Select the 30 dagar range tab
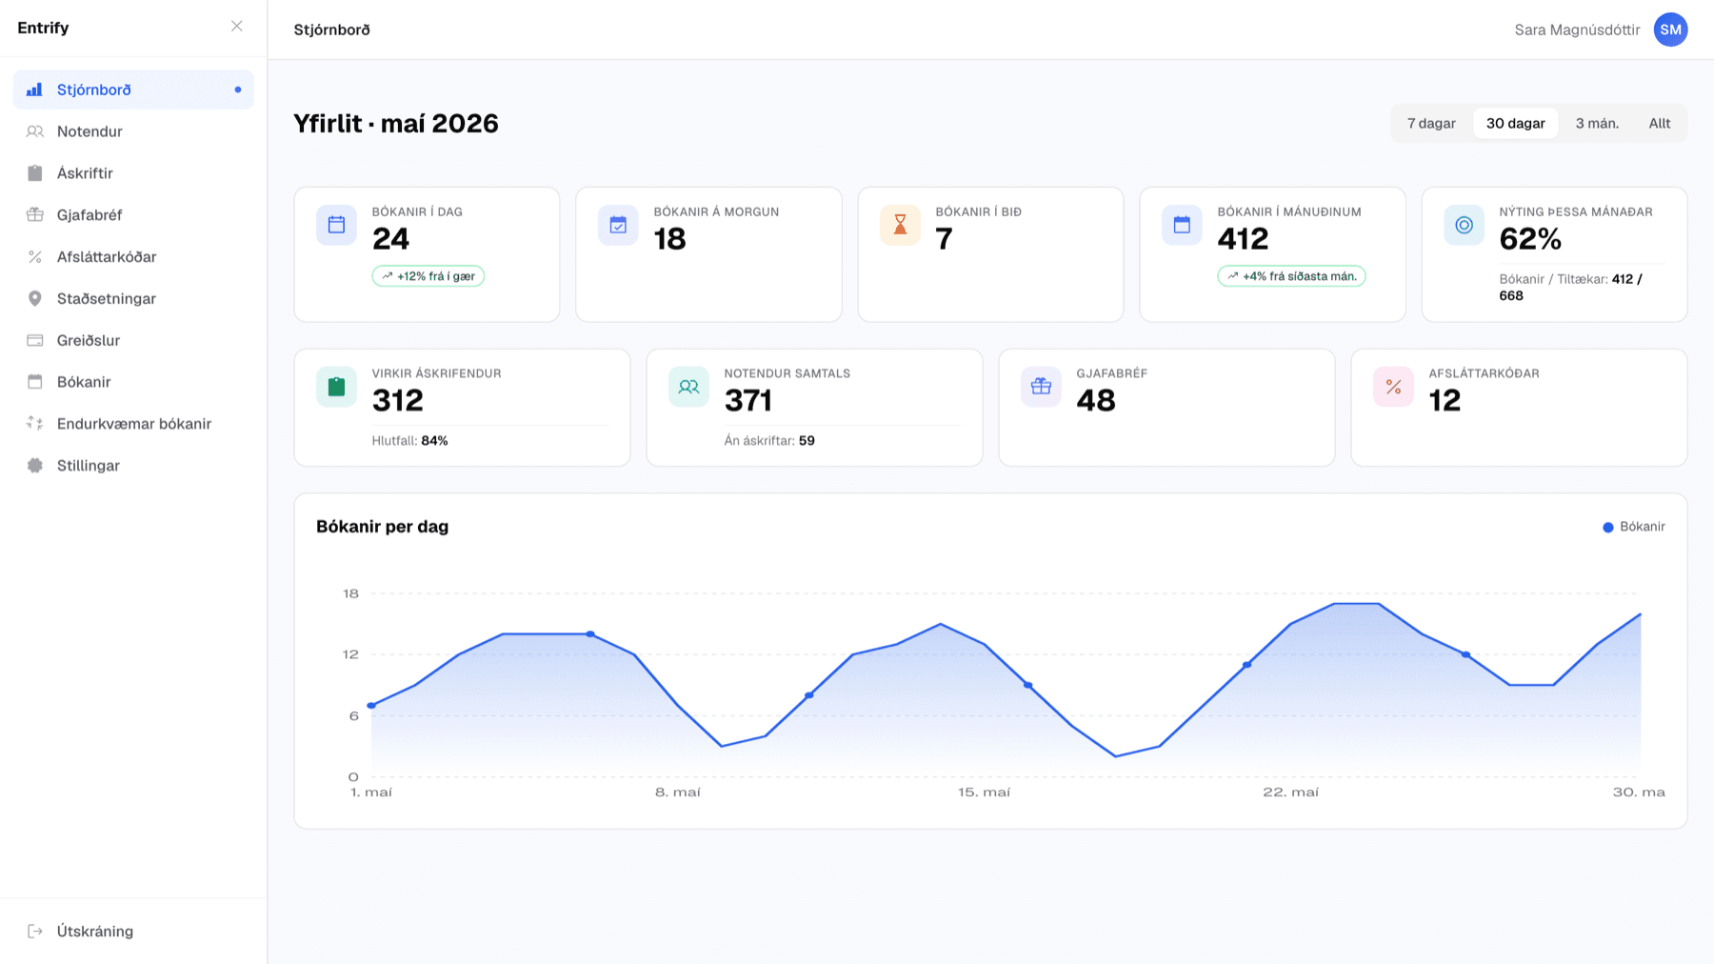1714x964 pixels. [1515, 124]
